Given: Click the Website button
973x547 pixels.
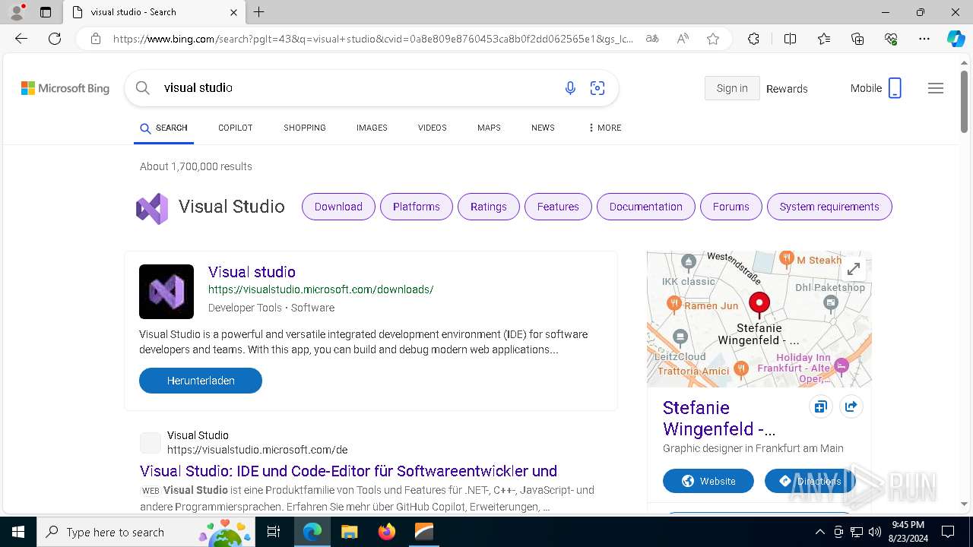Looking at the screenshot, I should [x=708, y=481].
